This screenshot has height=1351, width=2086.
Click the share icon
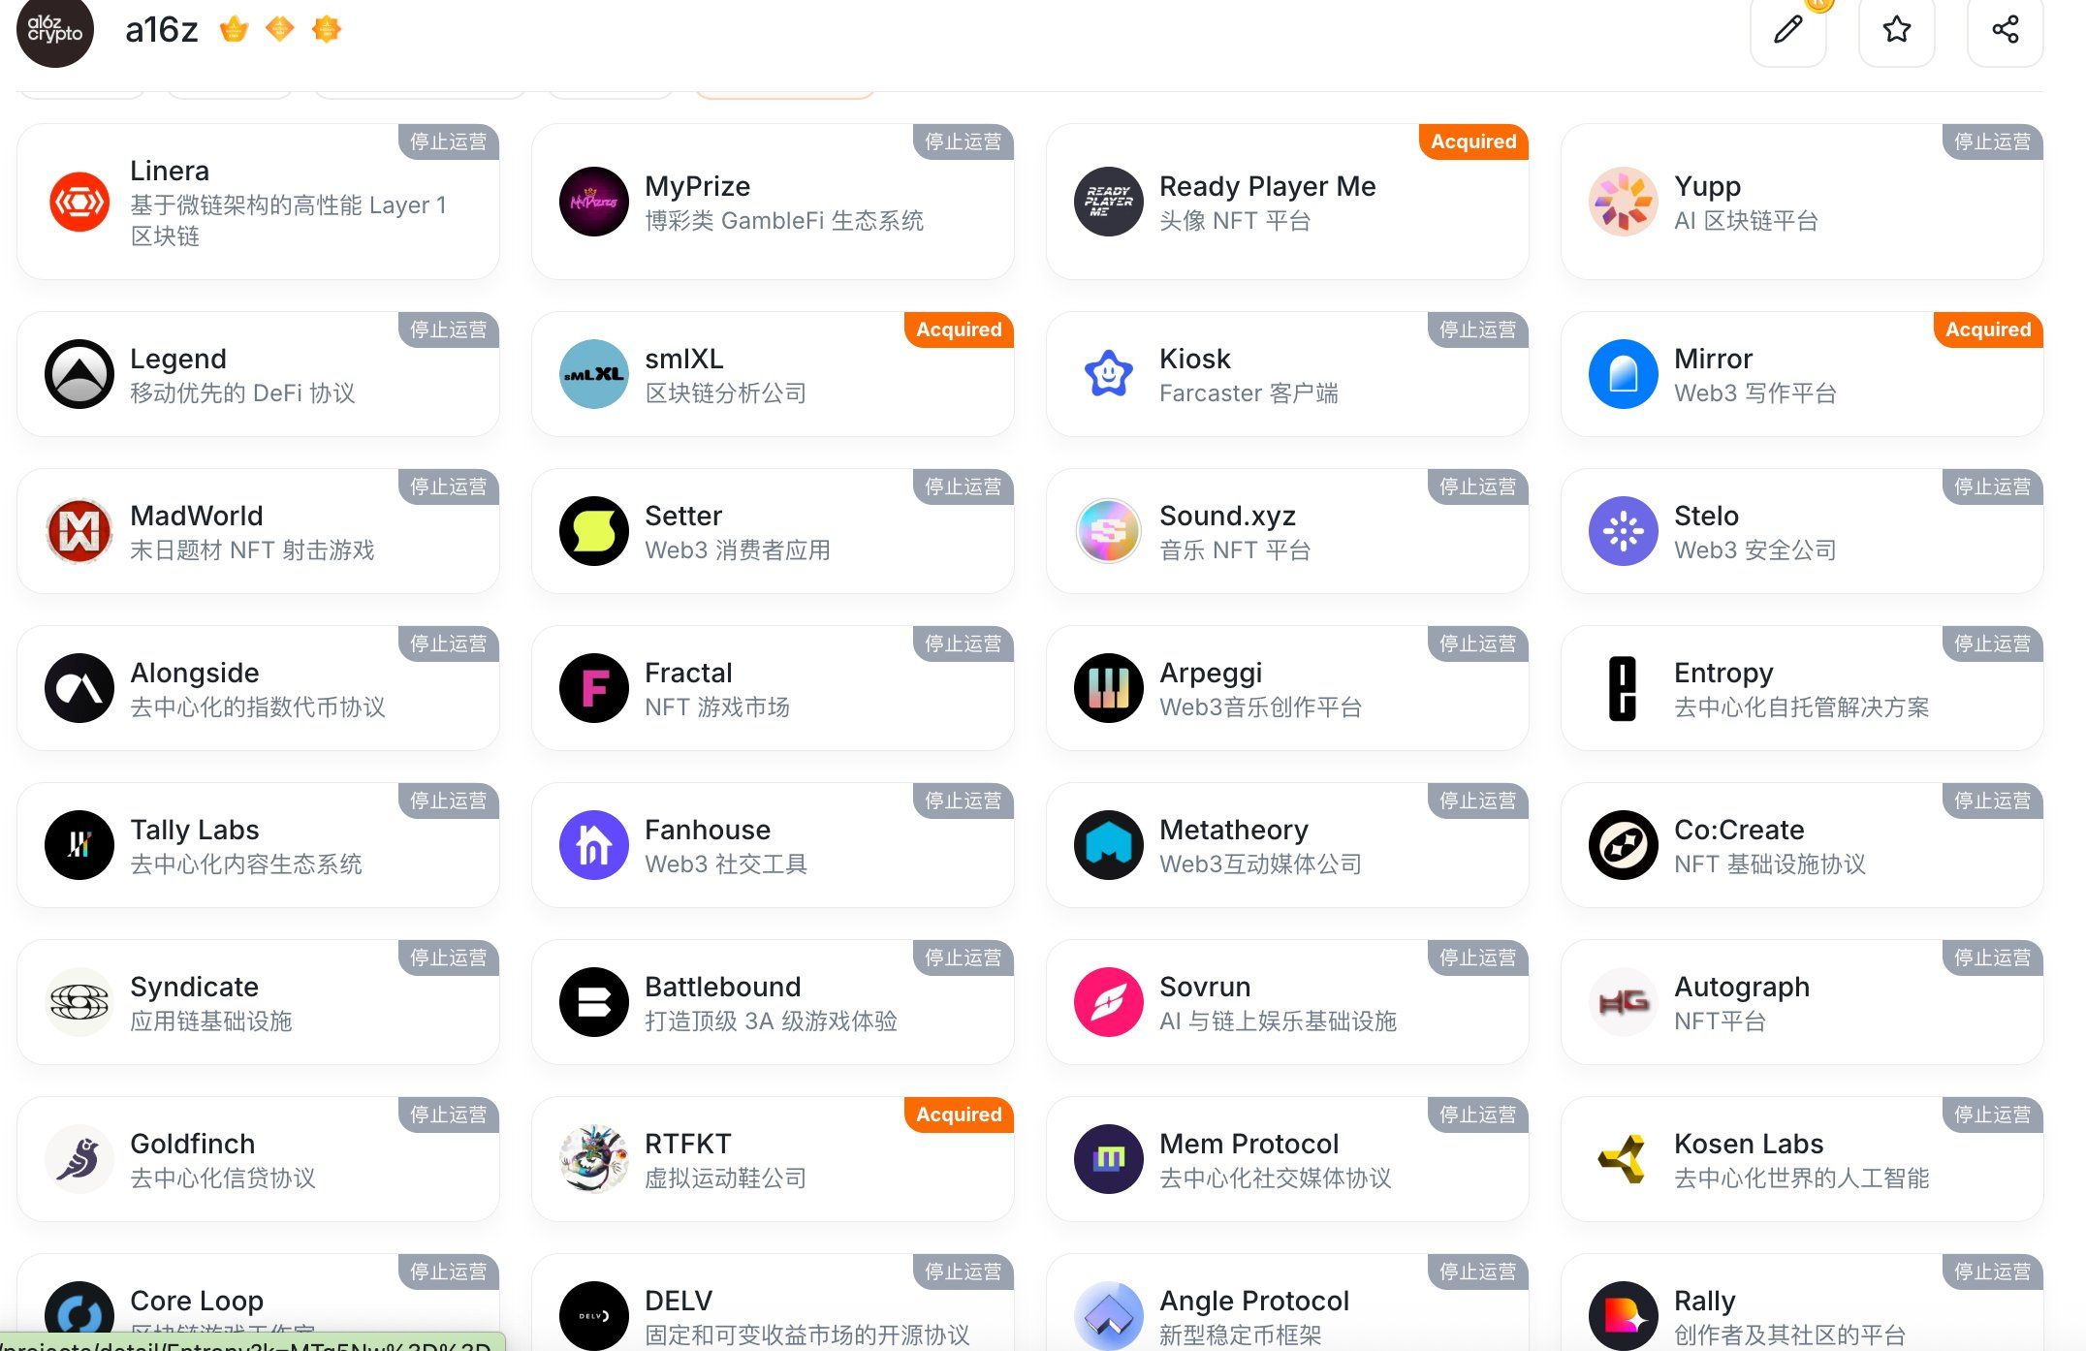click(x=2005, y=29)
